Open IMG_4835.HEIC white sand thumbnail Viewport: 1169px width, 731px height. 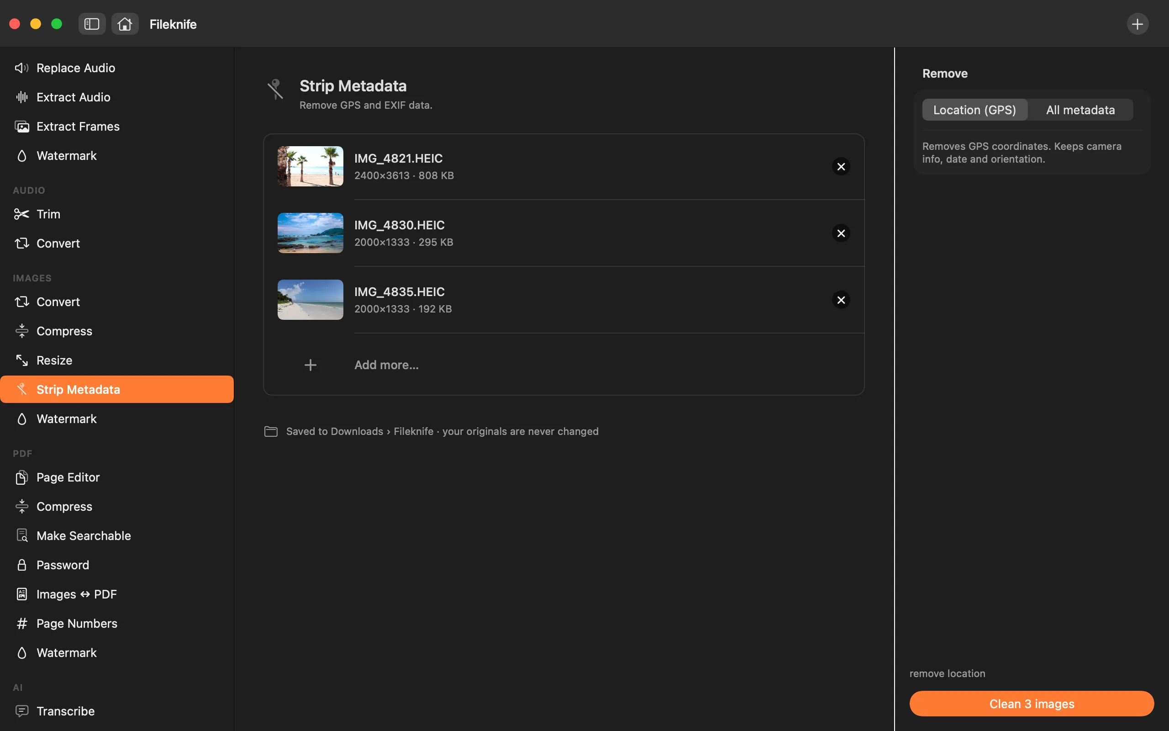[310, 300]
